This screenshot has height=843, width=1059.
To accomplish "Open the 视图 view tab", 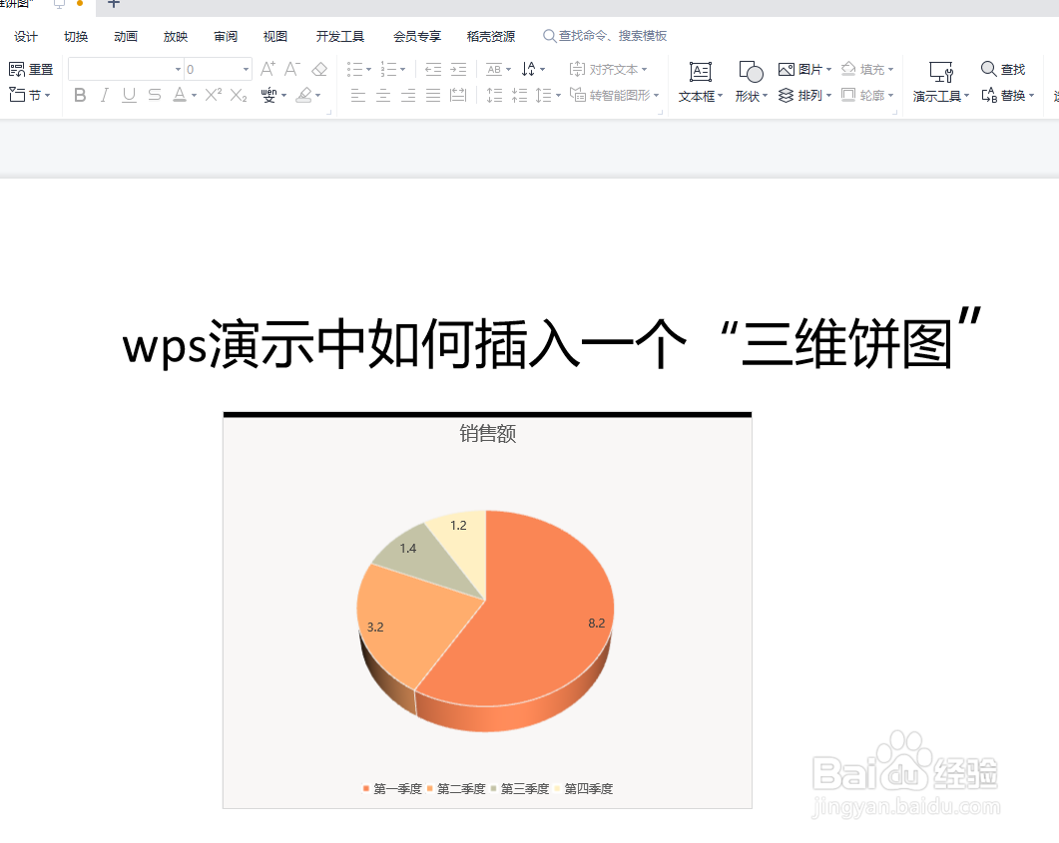I will click(x=275, y=37).
